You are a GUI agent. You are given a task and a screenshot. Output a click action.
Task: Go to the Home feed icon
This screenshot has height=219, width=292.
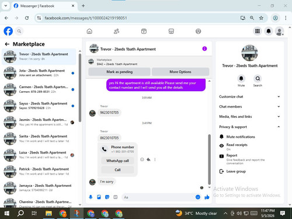pos(89,31)
